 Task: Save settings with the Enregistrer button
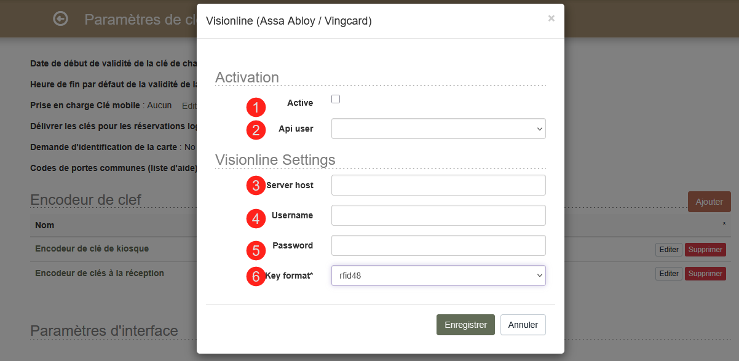(x=465, y=325)
